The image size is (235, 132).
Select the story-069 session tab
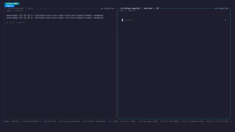pyautogui.click(x=12, y=4)
